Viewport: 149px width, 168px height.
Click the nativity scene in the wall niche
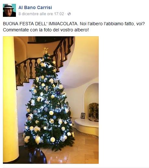click(94, 112)
